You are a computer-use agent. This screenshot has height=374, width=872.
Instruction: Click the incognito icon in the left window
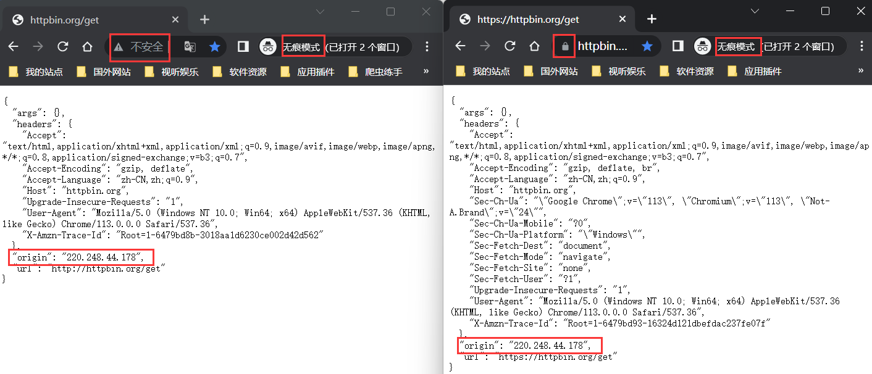[x=267, y=46]
